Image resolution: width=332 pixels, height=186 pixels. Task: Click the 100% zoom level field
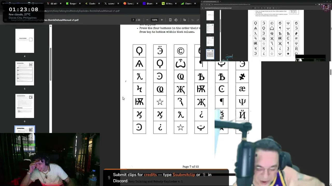[155, 20]
